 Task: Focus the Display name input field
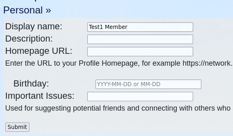click(140, 27)
